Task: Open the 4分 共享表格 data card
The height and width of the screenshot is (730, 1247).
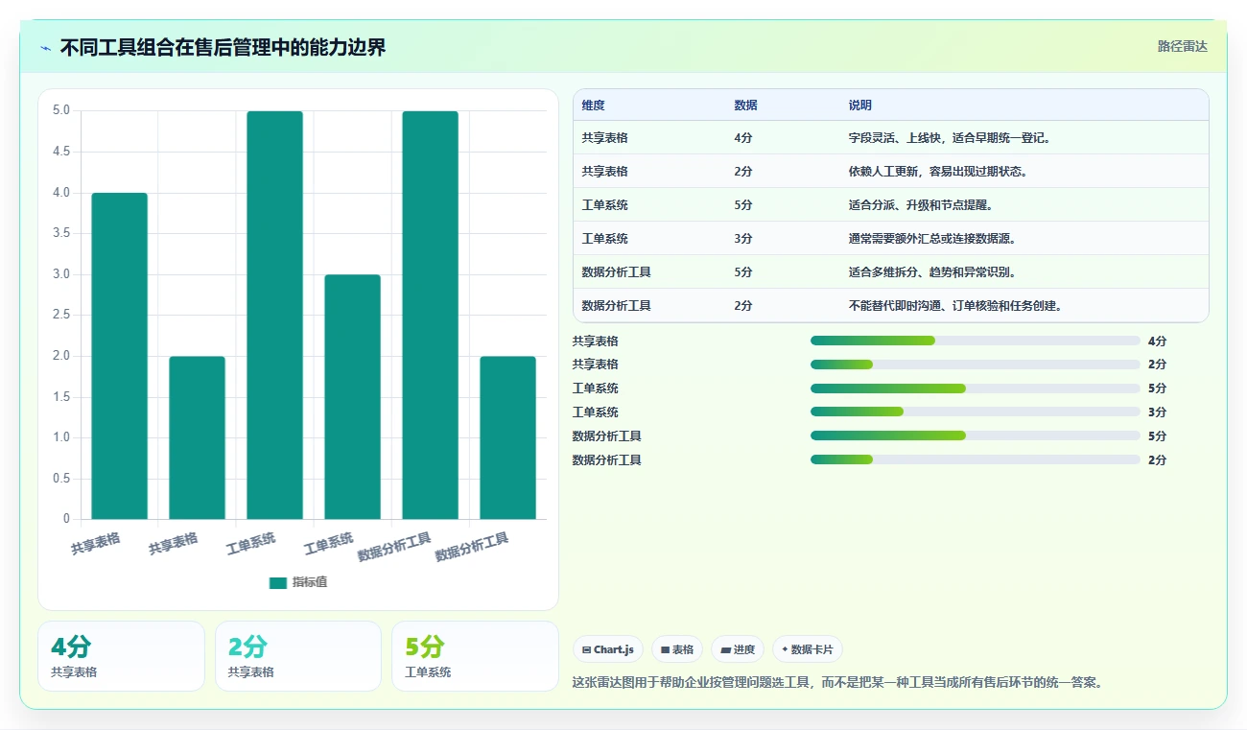Action: point(121,656)
